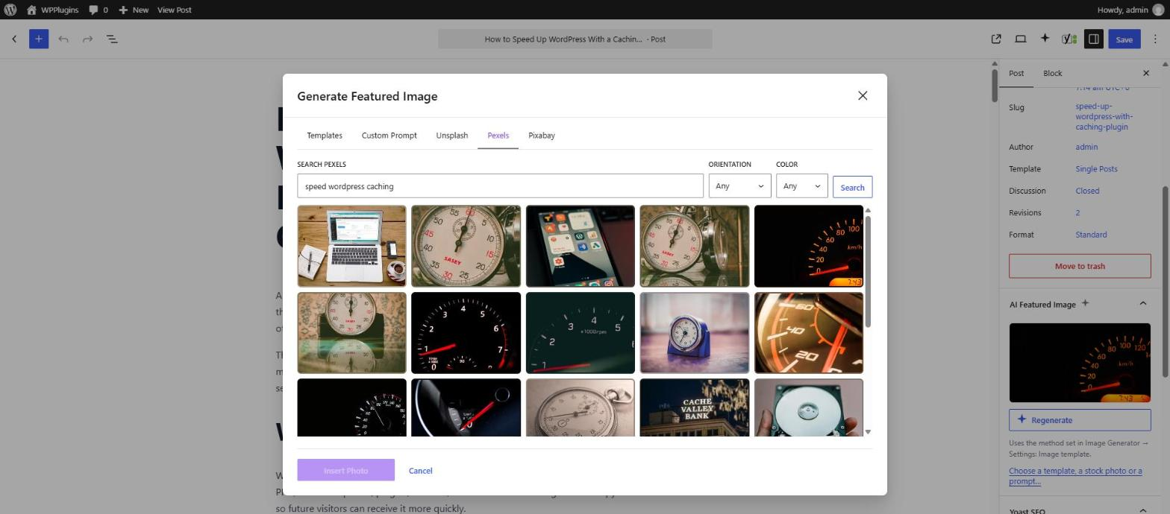Image resolution: width=1170 pixels, height=514 pixels.
Task: Select the Cache Valley Bank photo
Action: tap(694, 407)
